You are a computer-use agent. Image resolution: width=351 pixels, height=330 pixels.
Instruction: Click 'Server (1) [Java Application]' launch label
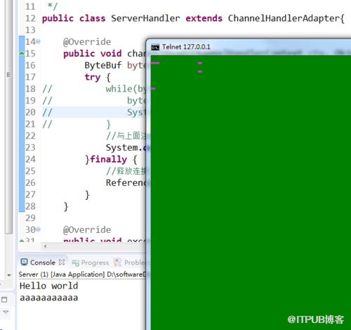(x=62, y=274)
